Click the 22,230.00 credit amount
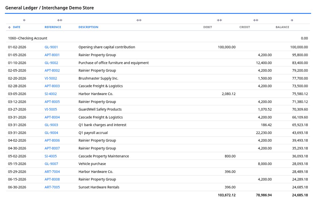The height and width of the screenshot is (197, 316). click(x=264, y=133)
